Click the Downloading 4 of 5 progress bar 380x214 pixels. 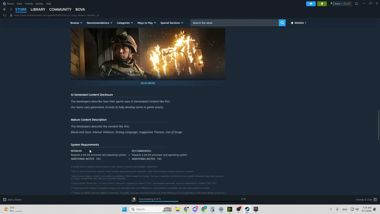192,201
